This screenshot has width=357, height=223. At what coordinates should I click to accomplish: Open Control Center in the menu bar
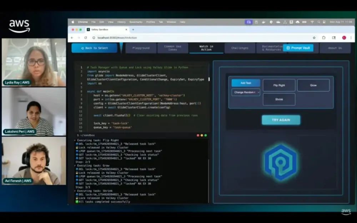click(324, 22)
